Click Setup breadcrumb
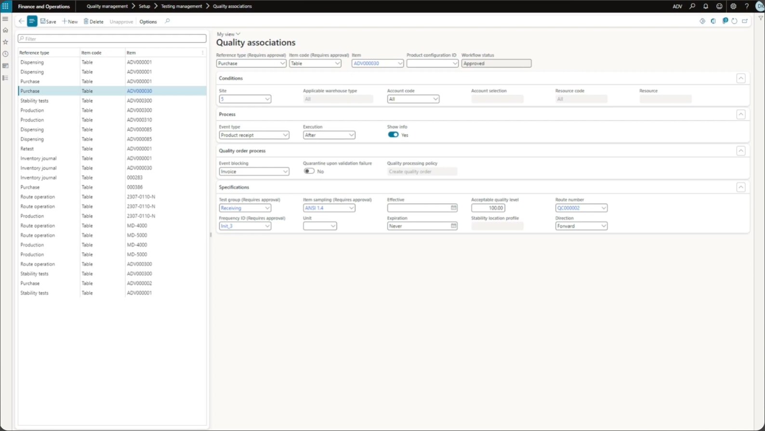The width and height of the screenshot is (765, 431). pos(145,6)
